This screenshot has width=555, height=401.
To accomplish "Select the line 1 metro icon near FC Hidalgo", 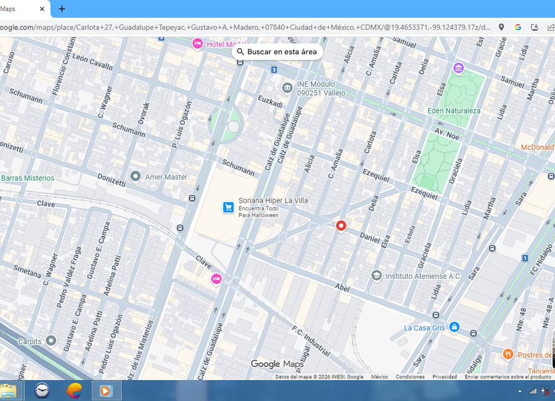I will click(525, 258).
